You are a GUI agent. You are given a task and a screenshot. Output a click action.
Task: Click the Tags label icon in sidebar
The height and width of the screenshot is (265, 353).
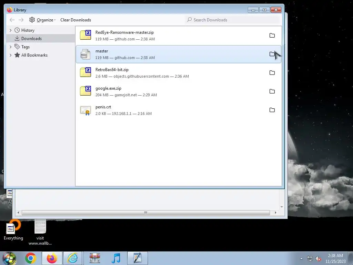pyautogui.click(x=17, y=47)
